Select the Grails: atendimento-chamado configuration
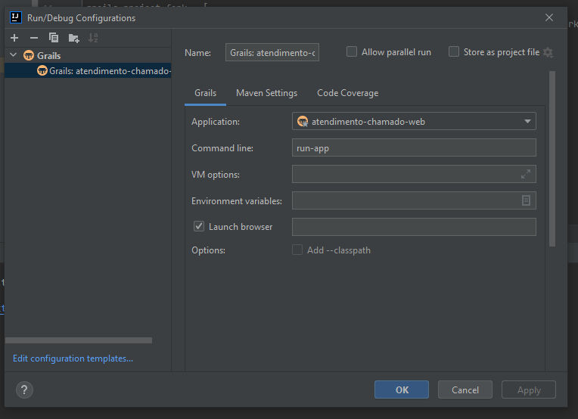This screenshot has width=578, height=419. click(88, 70)
